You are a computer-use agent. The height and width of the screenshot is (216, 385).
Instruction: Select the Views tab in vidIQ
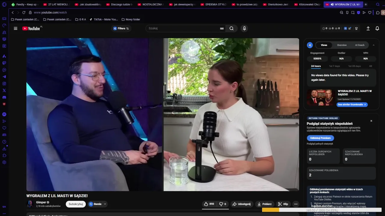pos(324,45)
